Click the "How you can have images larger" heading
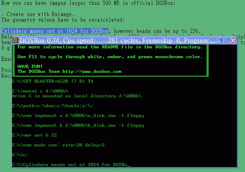The image size is (245, 172). [88, 3]
